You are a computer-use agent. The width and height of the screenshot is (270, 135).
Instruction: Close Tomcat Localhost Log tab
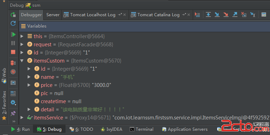pos(125,15)
